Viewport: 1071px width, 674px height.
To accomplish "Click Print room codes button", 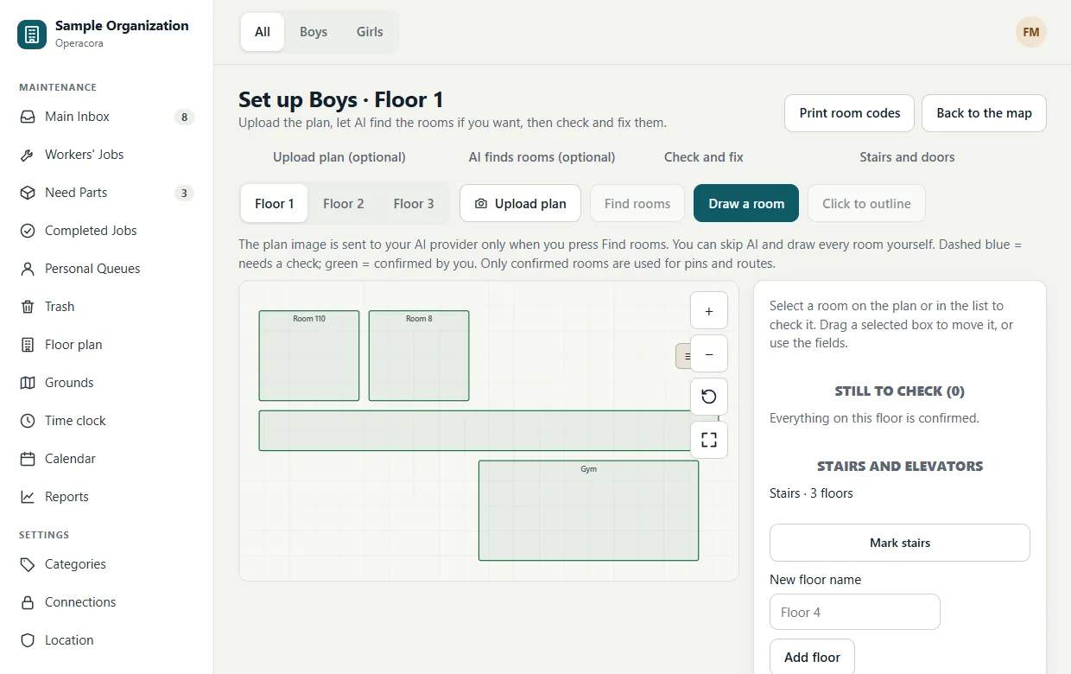I will (850, 113).
